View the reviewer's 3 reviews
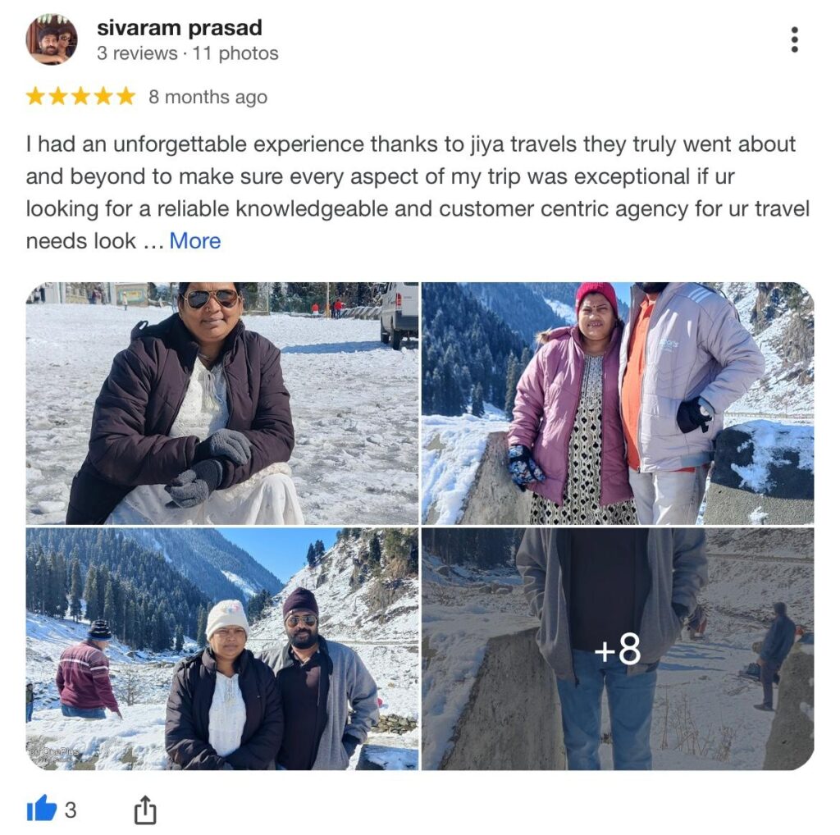Viewport: 840px width, 835px height. [x=137, y=53]
